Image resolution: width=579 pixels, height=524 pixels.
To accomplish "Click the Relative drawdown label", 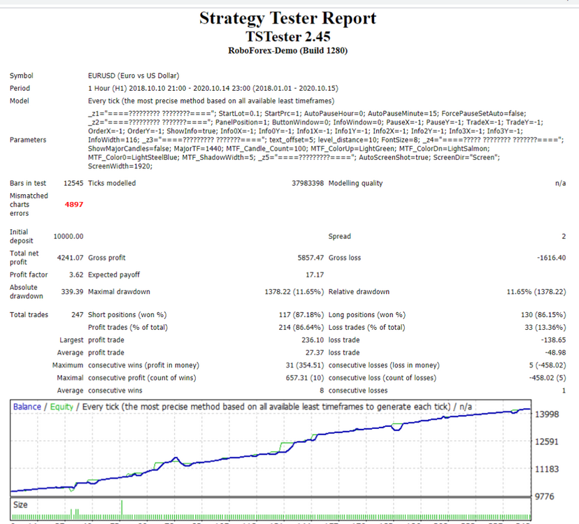I will pos(359,291).
